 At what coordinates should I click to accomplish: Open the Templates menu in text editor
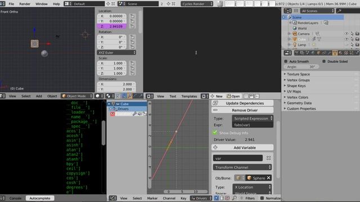pos(189,96)
